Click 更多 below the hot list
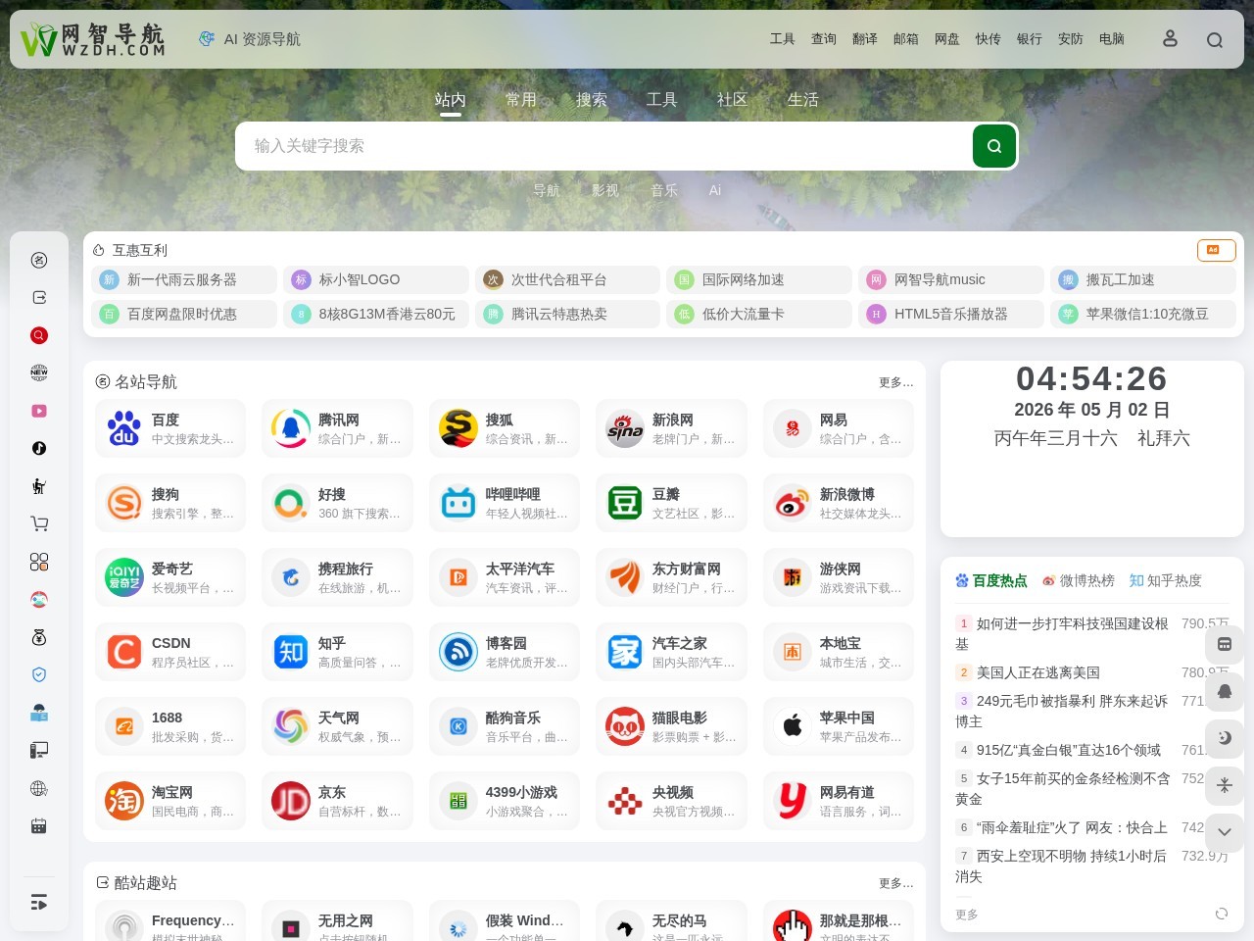This screenshot has height=941, width=1254. [x=967, y=915]
